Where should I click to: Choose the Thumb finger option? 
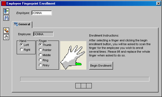40,45
